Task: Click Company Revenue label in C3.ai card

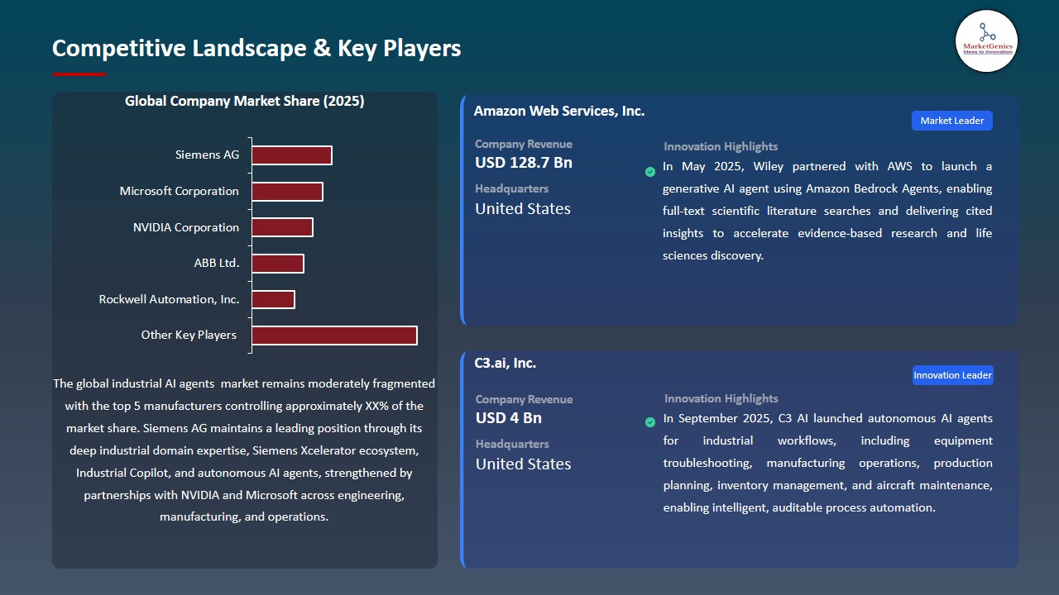Action: (525, 399)
